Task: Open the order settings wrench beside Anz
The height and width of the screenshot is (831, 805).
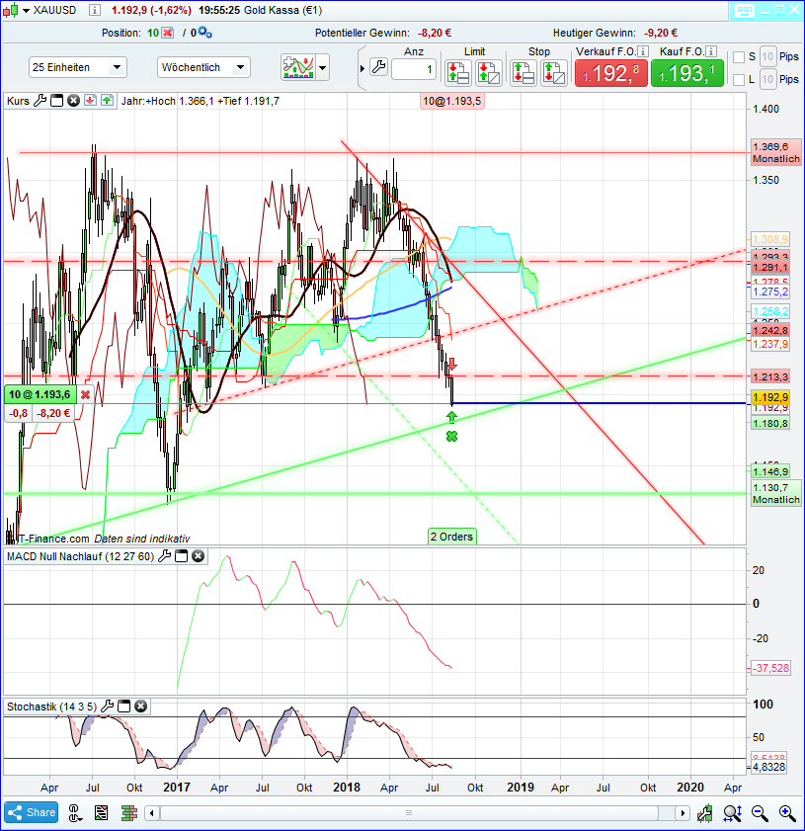Action: (378, 69)
